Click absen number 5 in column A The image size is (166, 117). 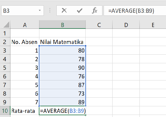25,85
